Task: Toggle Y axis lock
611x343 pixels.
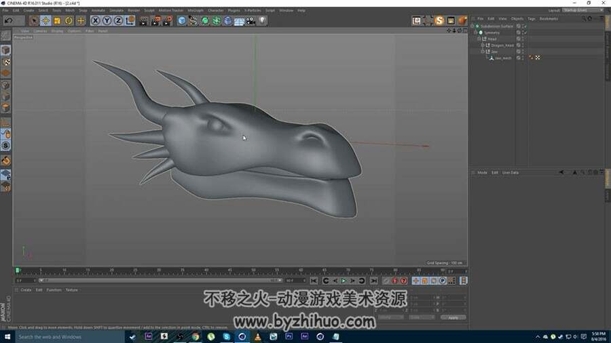Action: (107, 20)
